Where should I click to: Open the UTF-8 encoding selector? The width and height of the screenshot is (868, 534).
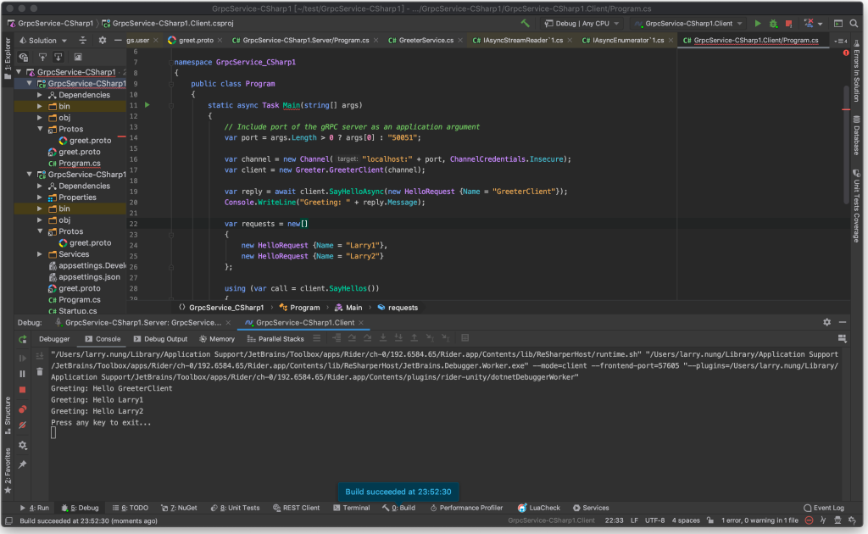coord(655,520)
